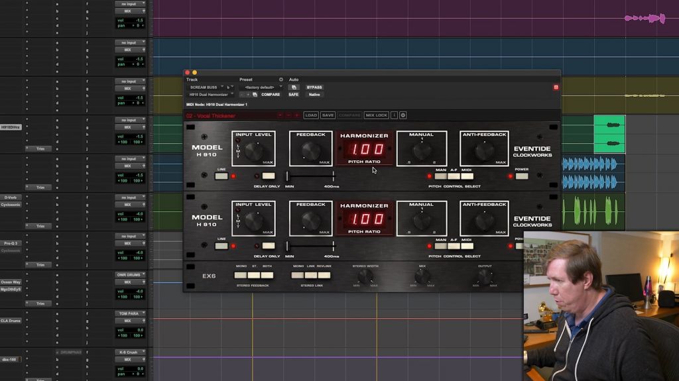Open K-S Crush input selector dropdown
The width and height of the screenshot is (679, 381).
[x=130, y=353]
